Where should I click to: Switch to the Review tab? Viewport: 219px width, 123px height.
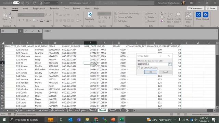76,8
